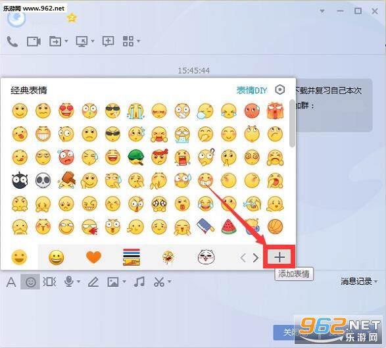Image resolution: width=386 pixels, height=348 pixels.
Task: Open emoticon settings gear icon
Action: pyautogui.click(x=280, y=89)
